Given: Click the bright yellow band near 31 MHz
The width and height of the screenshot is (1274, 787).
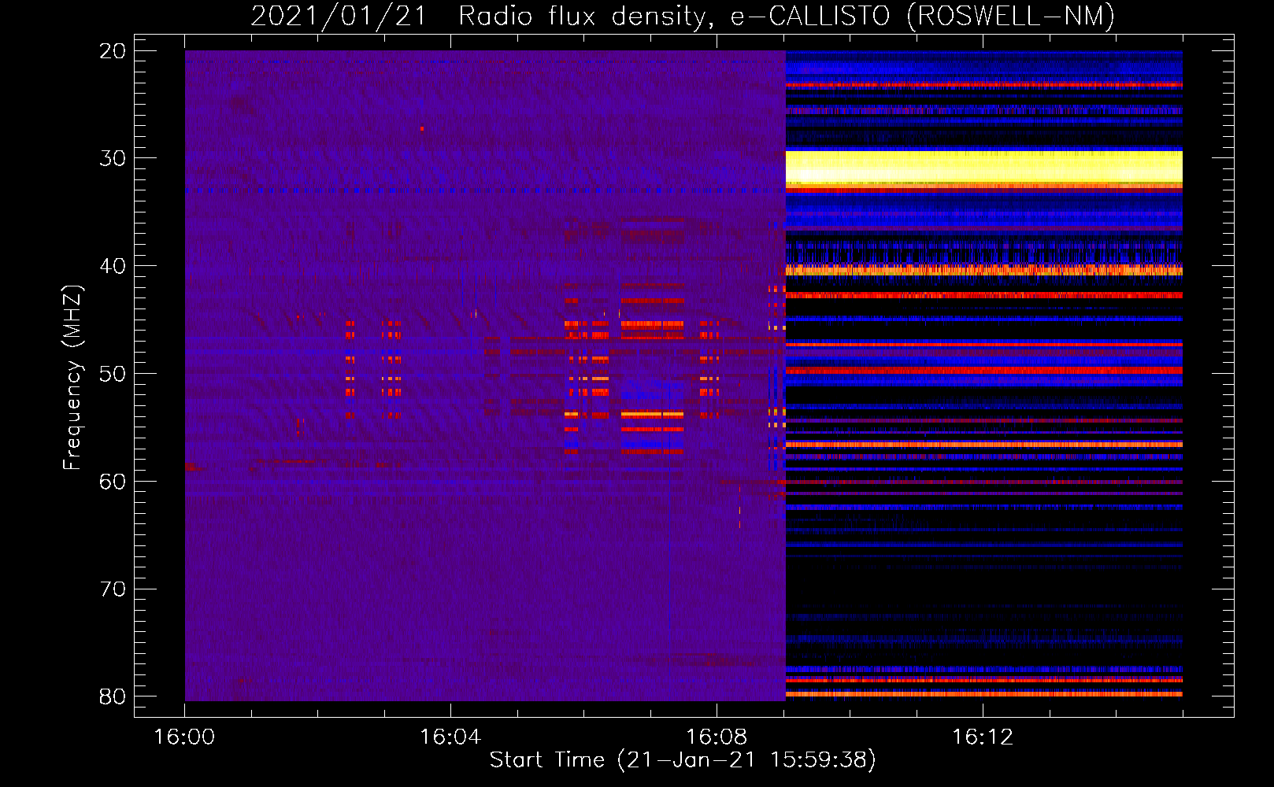Looking at the screenshot, I should (984, 168).
